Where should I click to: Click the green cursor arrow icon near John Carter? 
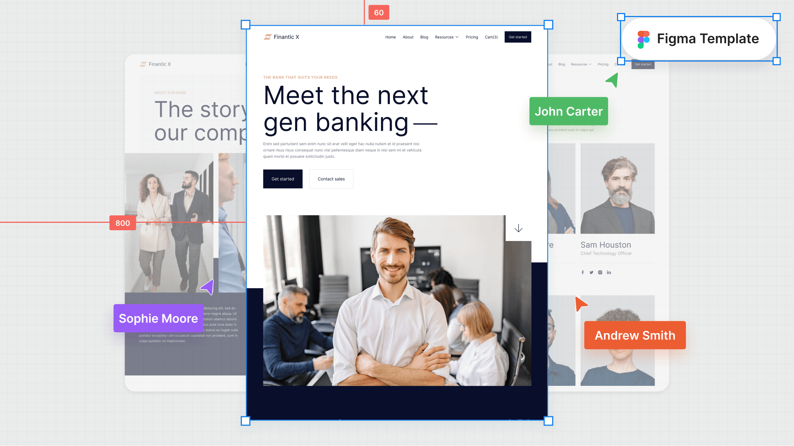pos(611,81)
